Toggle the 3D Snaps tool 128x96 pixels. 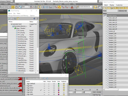click(x=56, y=7)
